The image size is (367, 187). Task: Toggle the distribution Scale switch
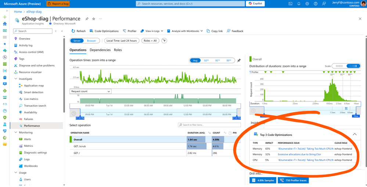click(x=346, y=66)
